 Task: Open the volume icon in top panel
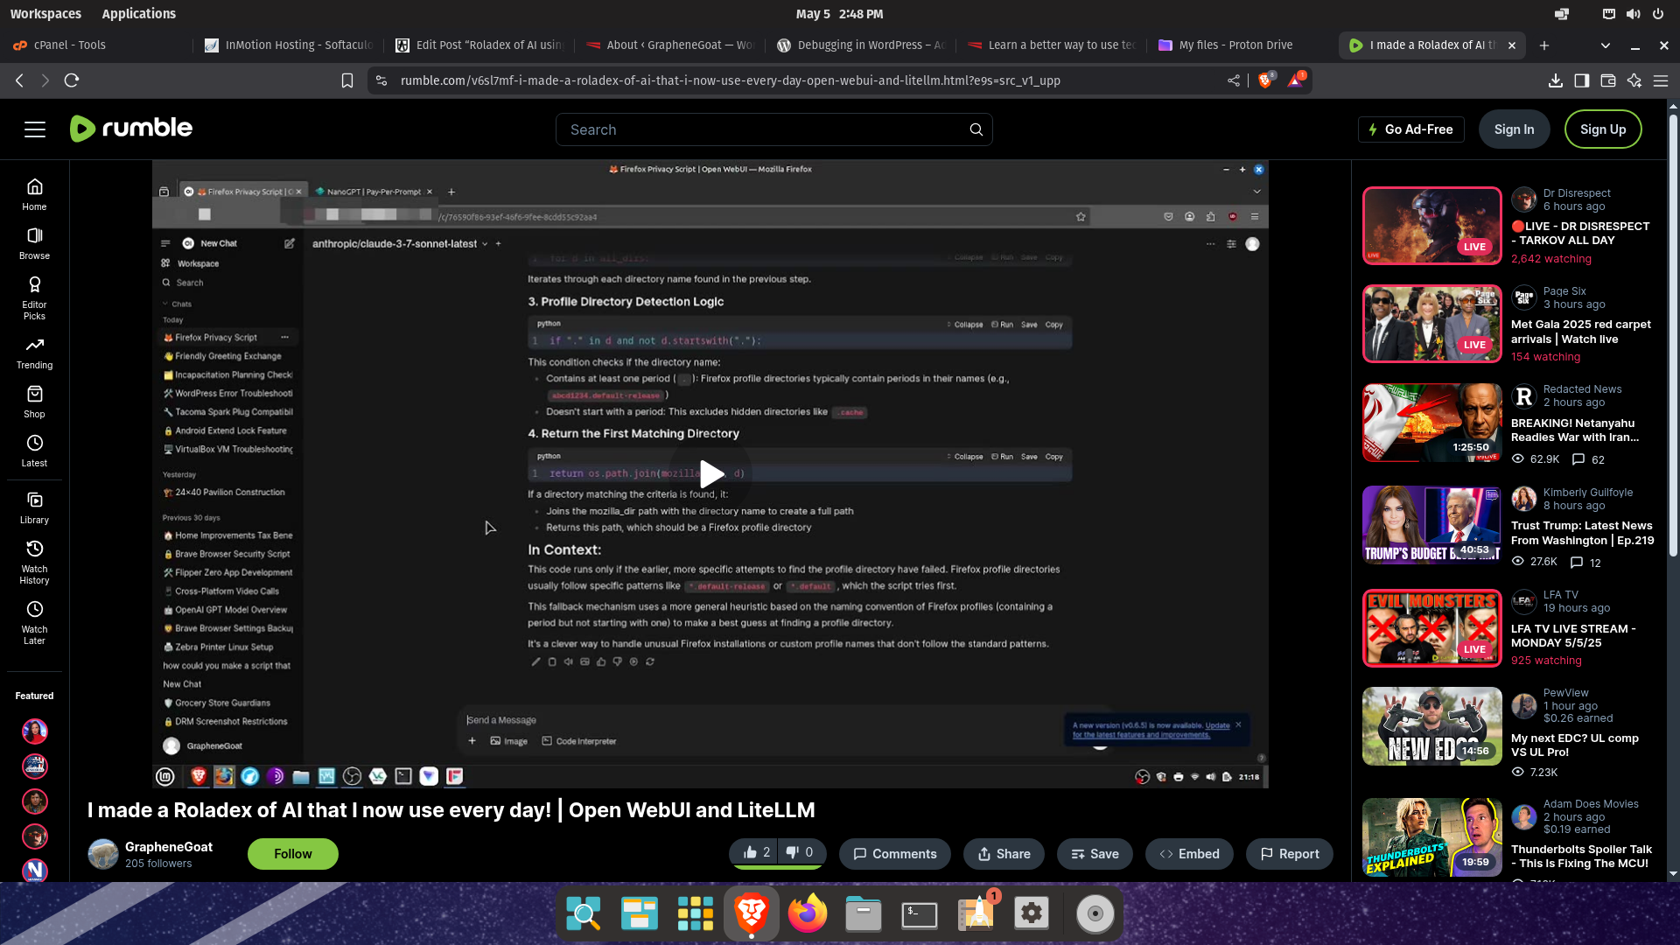click(1633, 14)
